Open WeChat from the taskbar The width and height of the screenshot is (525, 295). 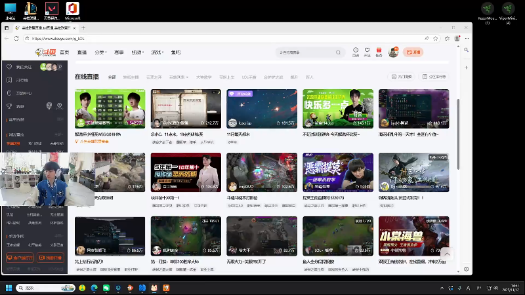pos(106,288)
